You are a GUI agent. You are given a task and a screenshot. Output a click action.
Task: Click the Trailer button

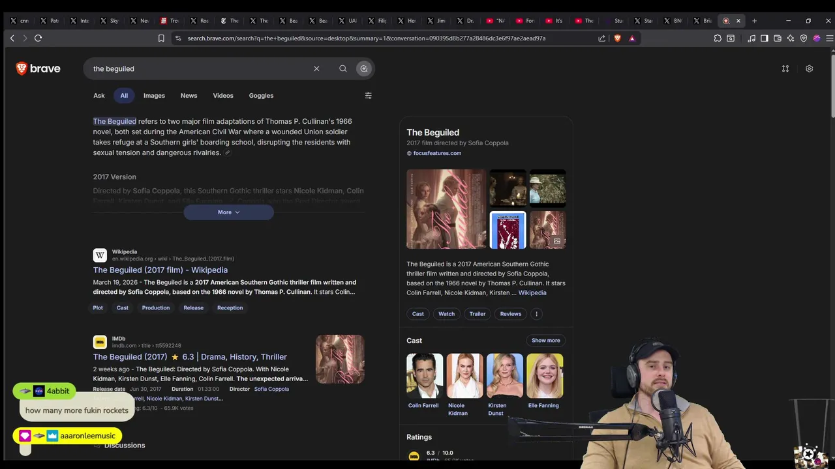pos(478,314)
